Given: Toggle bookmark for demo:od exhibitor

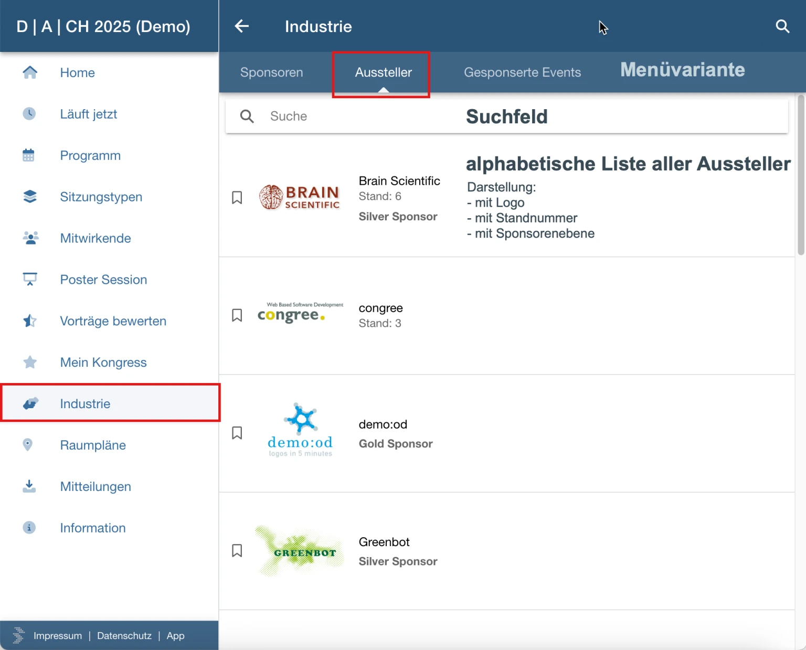Looking at the screenshot, I should coord(237,433).
